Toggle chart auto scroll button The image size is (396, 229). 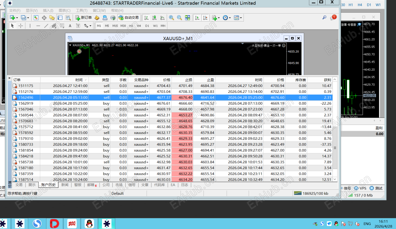(197, 18)
